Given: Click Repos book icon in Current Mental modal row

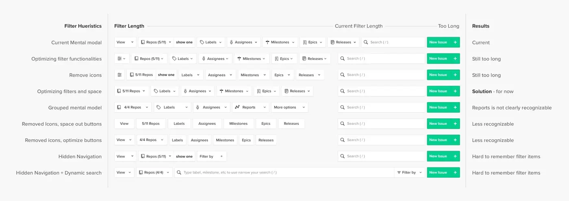Looking at the screenshot, I should (143, 42).
